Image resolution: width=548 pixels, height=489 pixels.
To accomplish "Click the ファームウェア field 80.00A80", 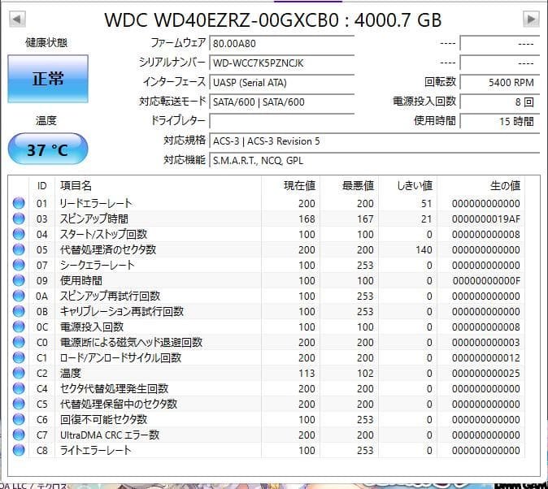I will [x=281, y=43].
